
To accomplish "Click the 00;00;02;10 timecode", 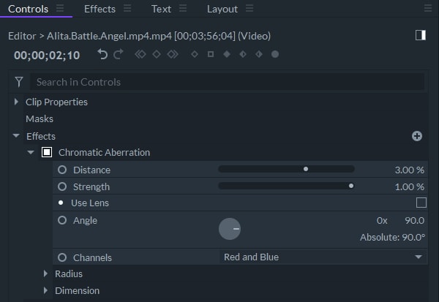I will pyautogui.click(x=47, y=55).
